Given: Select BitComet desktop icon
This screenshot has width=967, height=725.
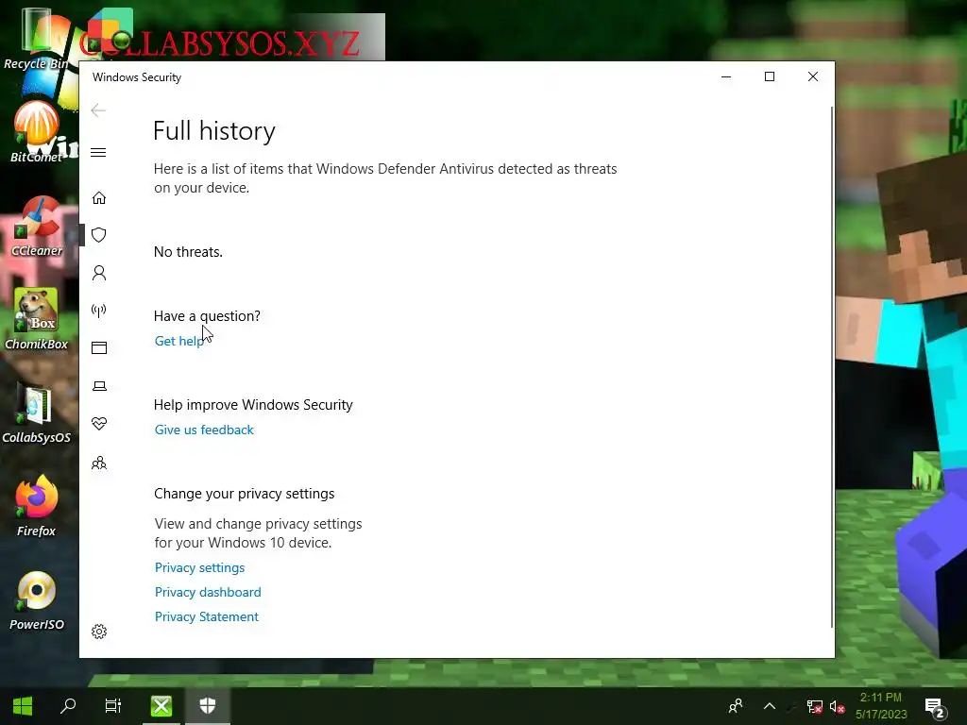Looking at the screenshot, I should coord(37,132).
